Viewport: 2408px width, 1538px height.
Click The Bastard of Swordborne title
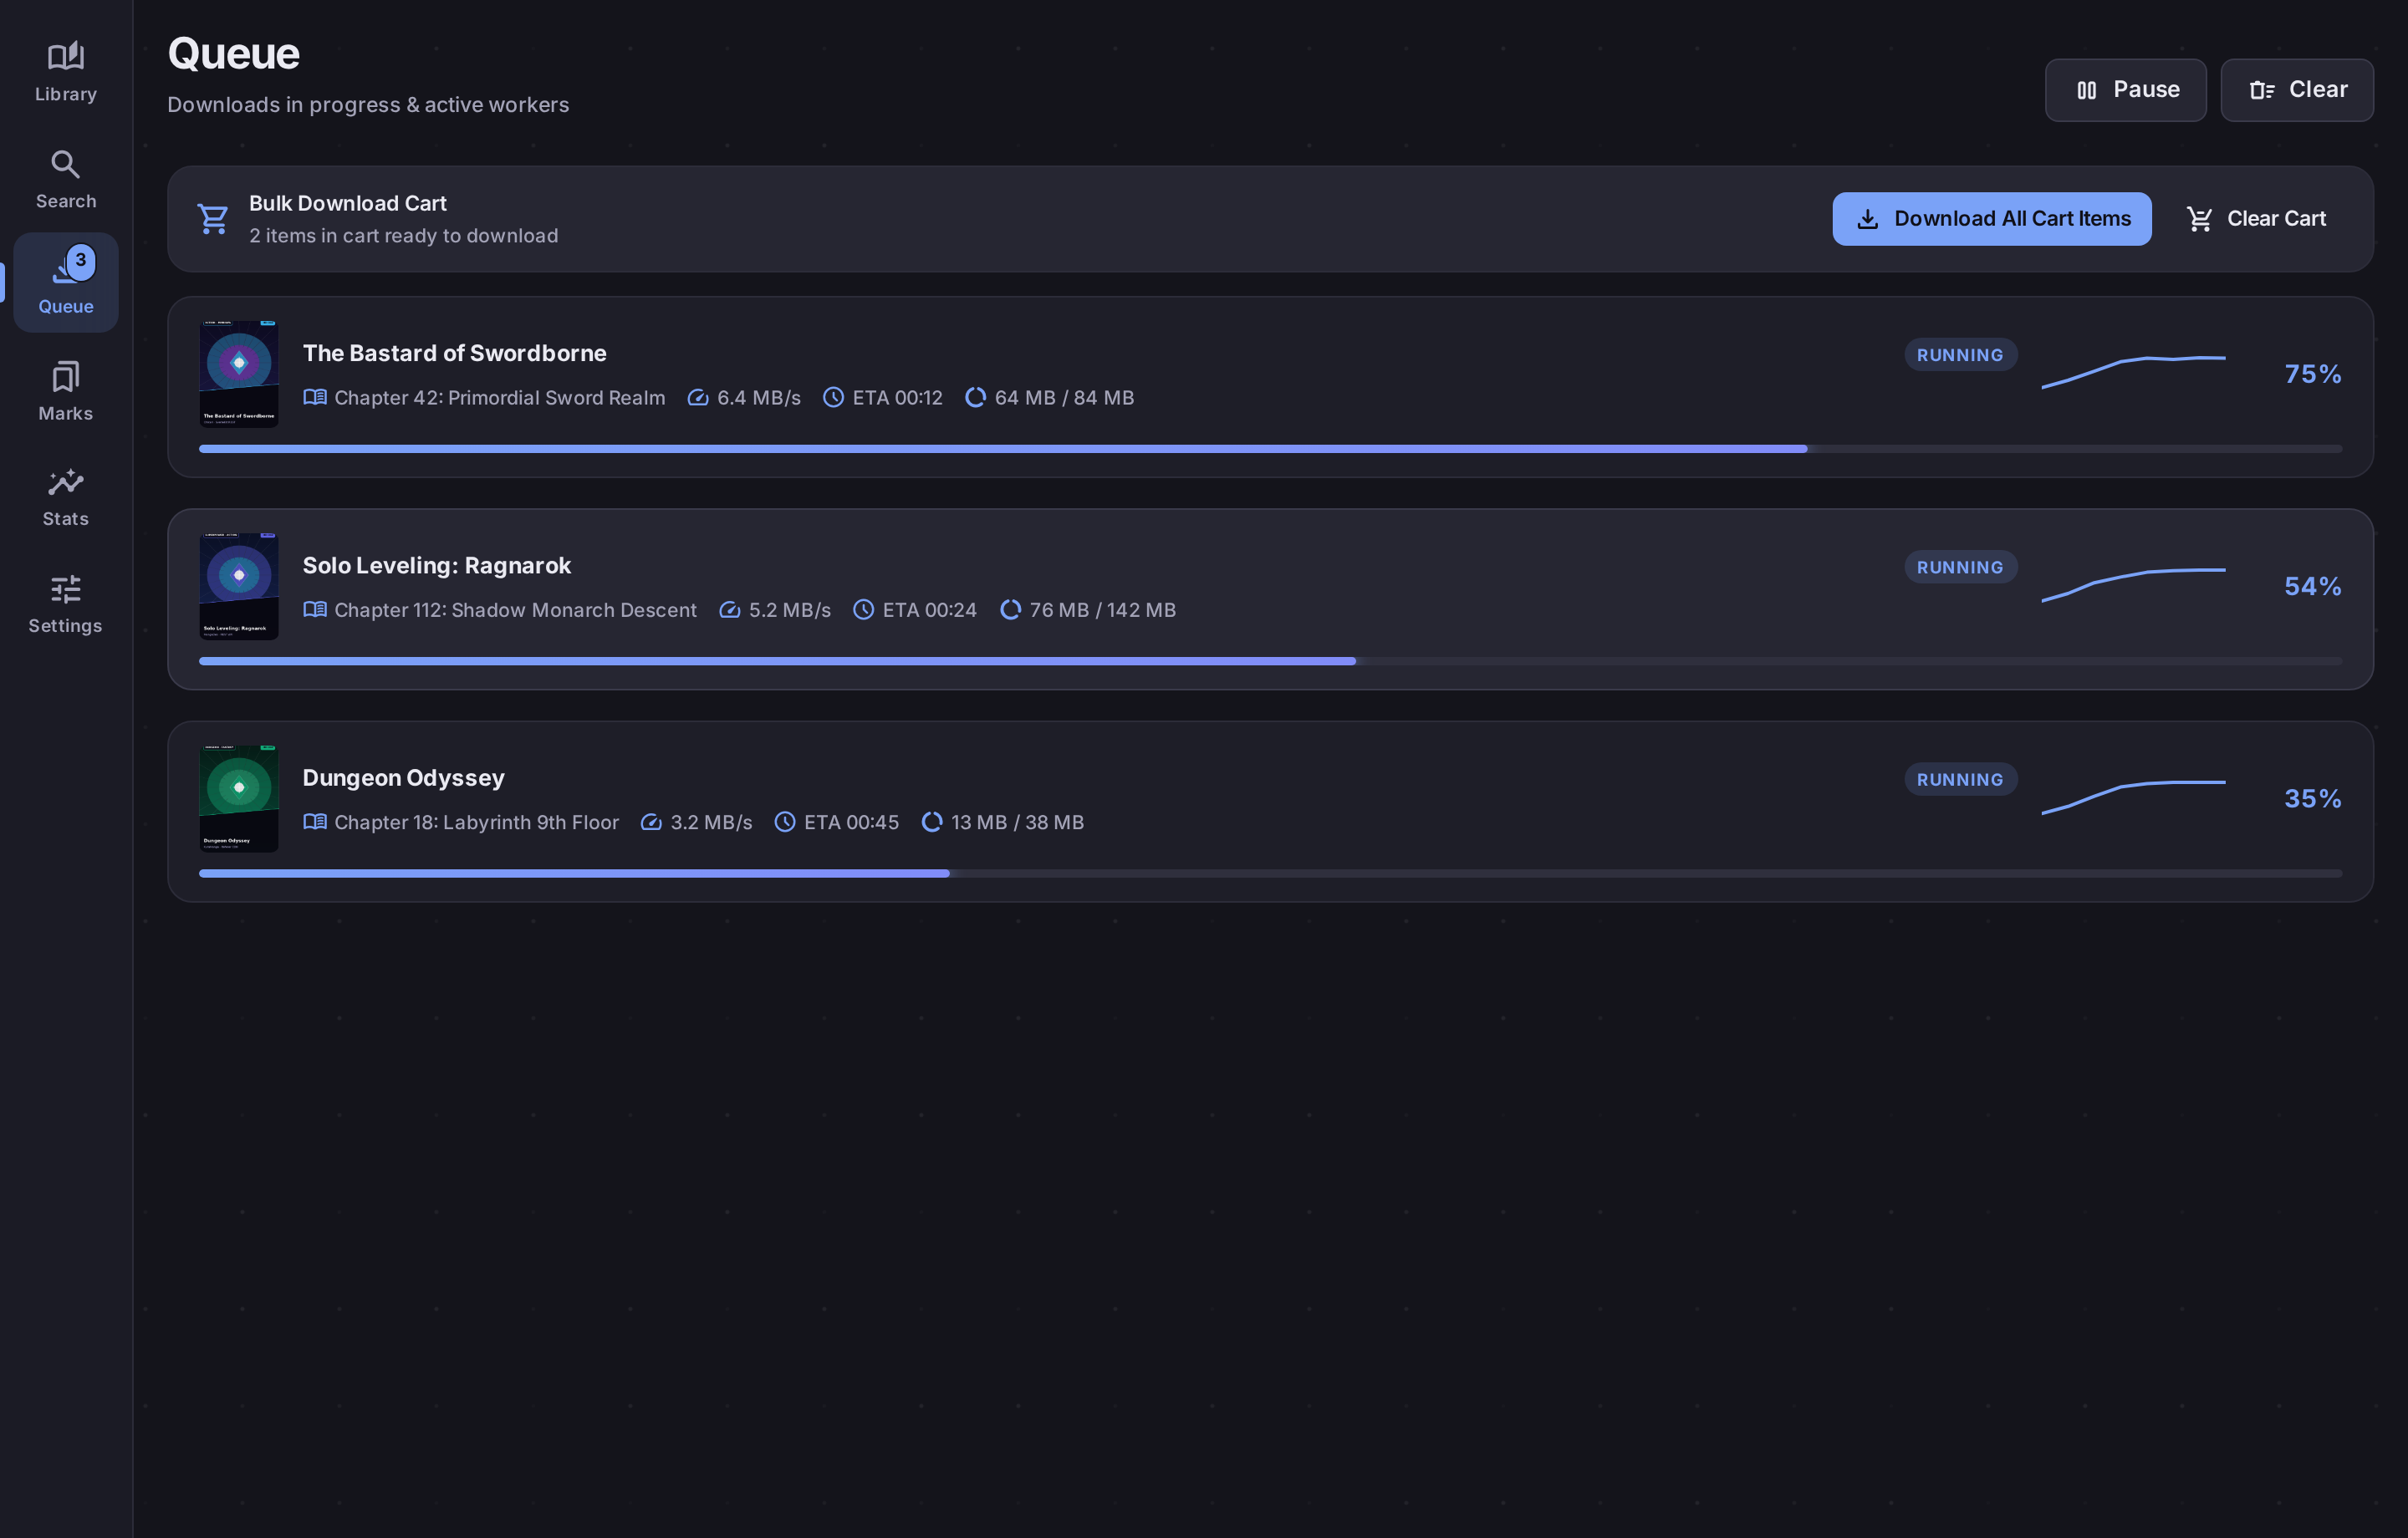(x=455, y=353)
